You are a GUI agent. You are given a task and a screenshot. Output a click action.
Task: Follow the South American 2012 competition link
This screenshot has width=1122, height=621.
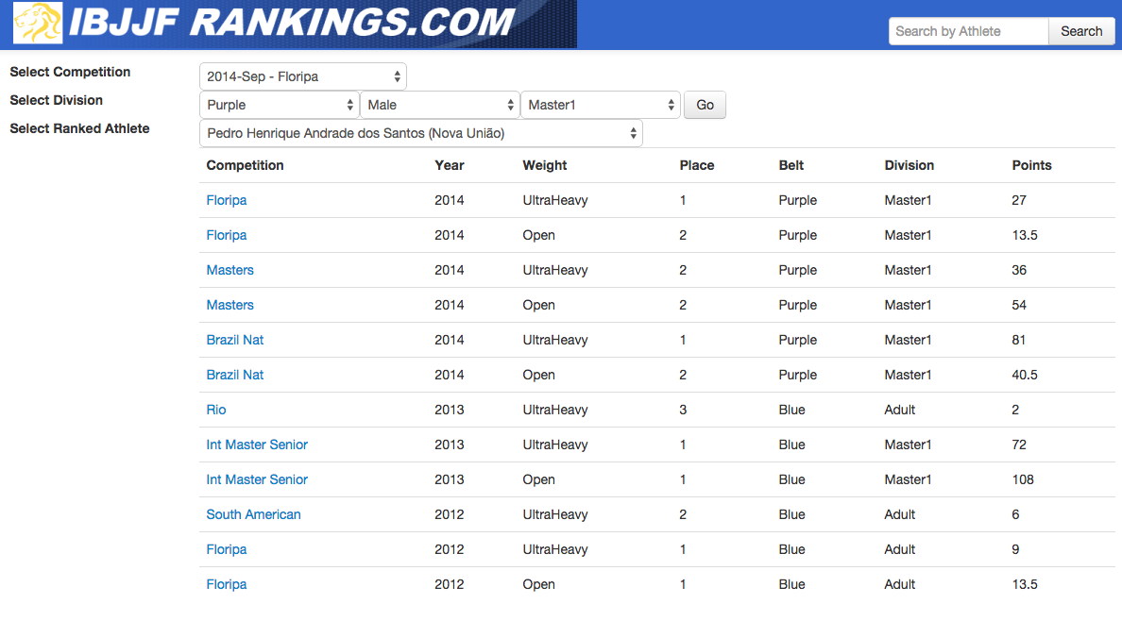253,514
